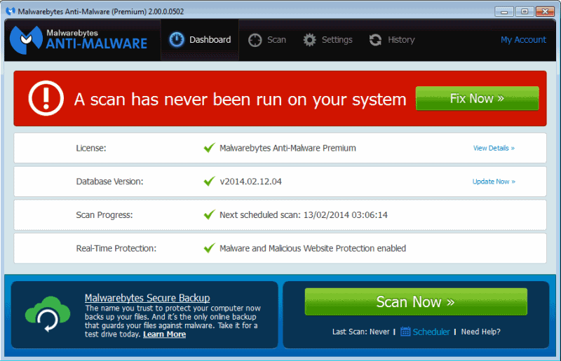Screen dimensions: 561x361
Task: Click 'Malware and Malicious Website Protection enabled'
Action: click(313, 248)
